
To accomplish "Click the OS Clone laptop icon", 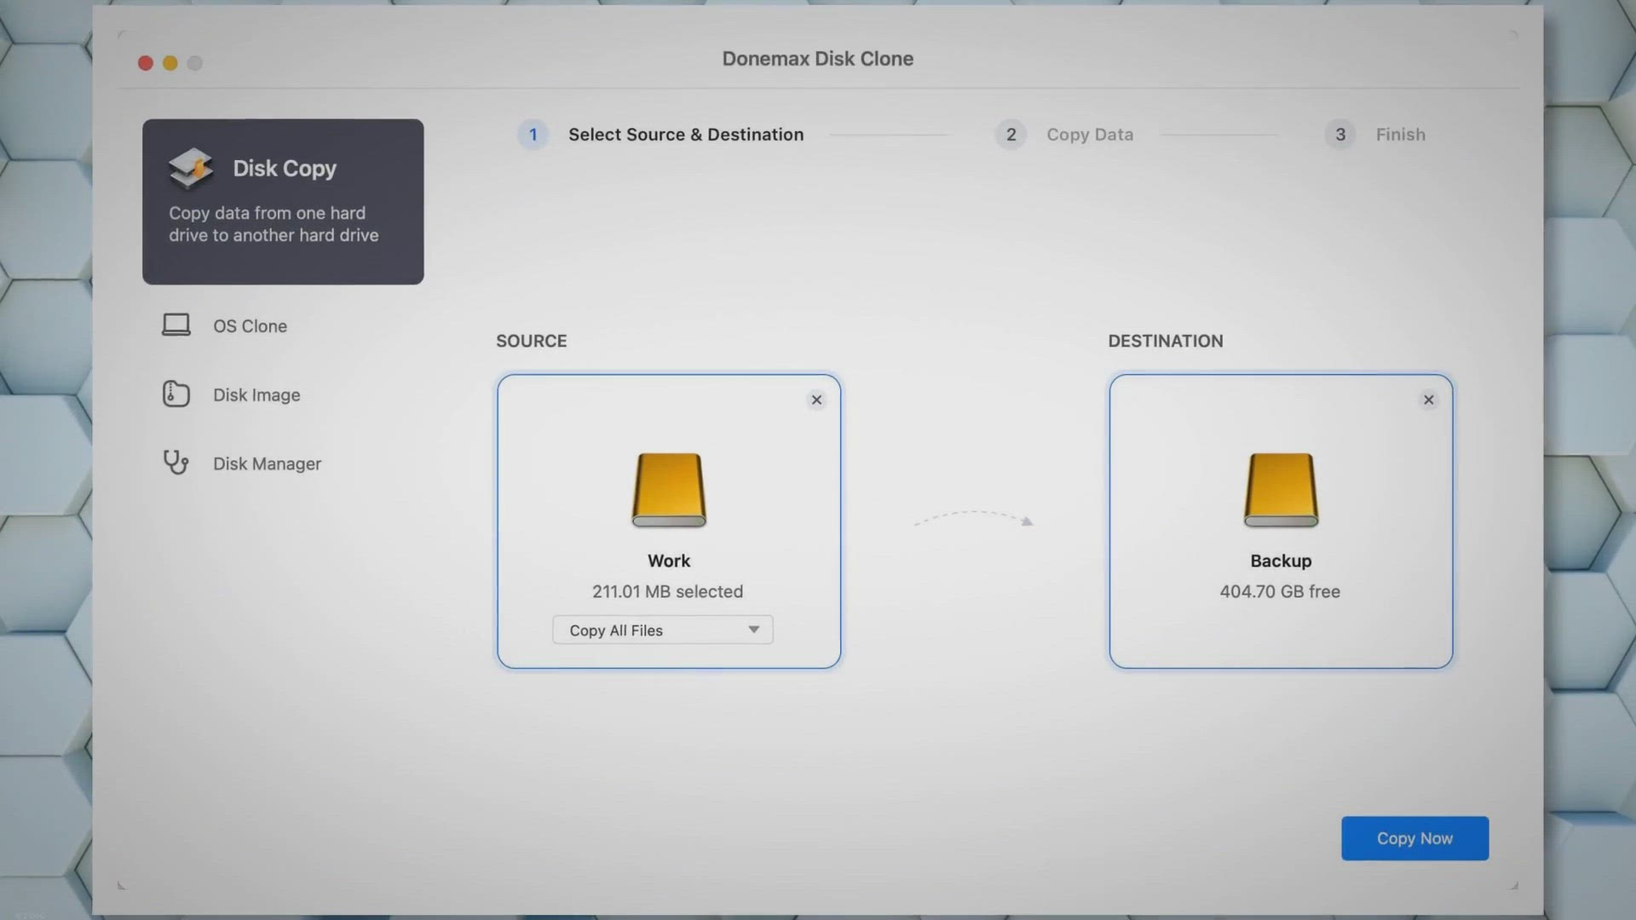I will (176, 325).
